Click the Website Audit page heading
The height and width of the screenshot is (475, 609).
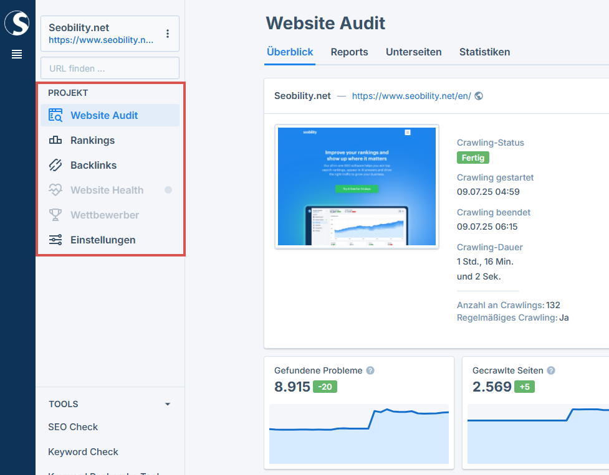[x=325, y=23]
